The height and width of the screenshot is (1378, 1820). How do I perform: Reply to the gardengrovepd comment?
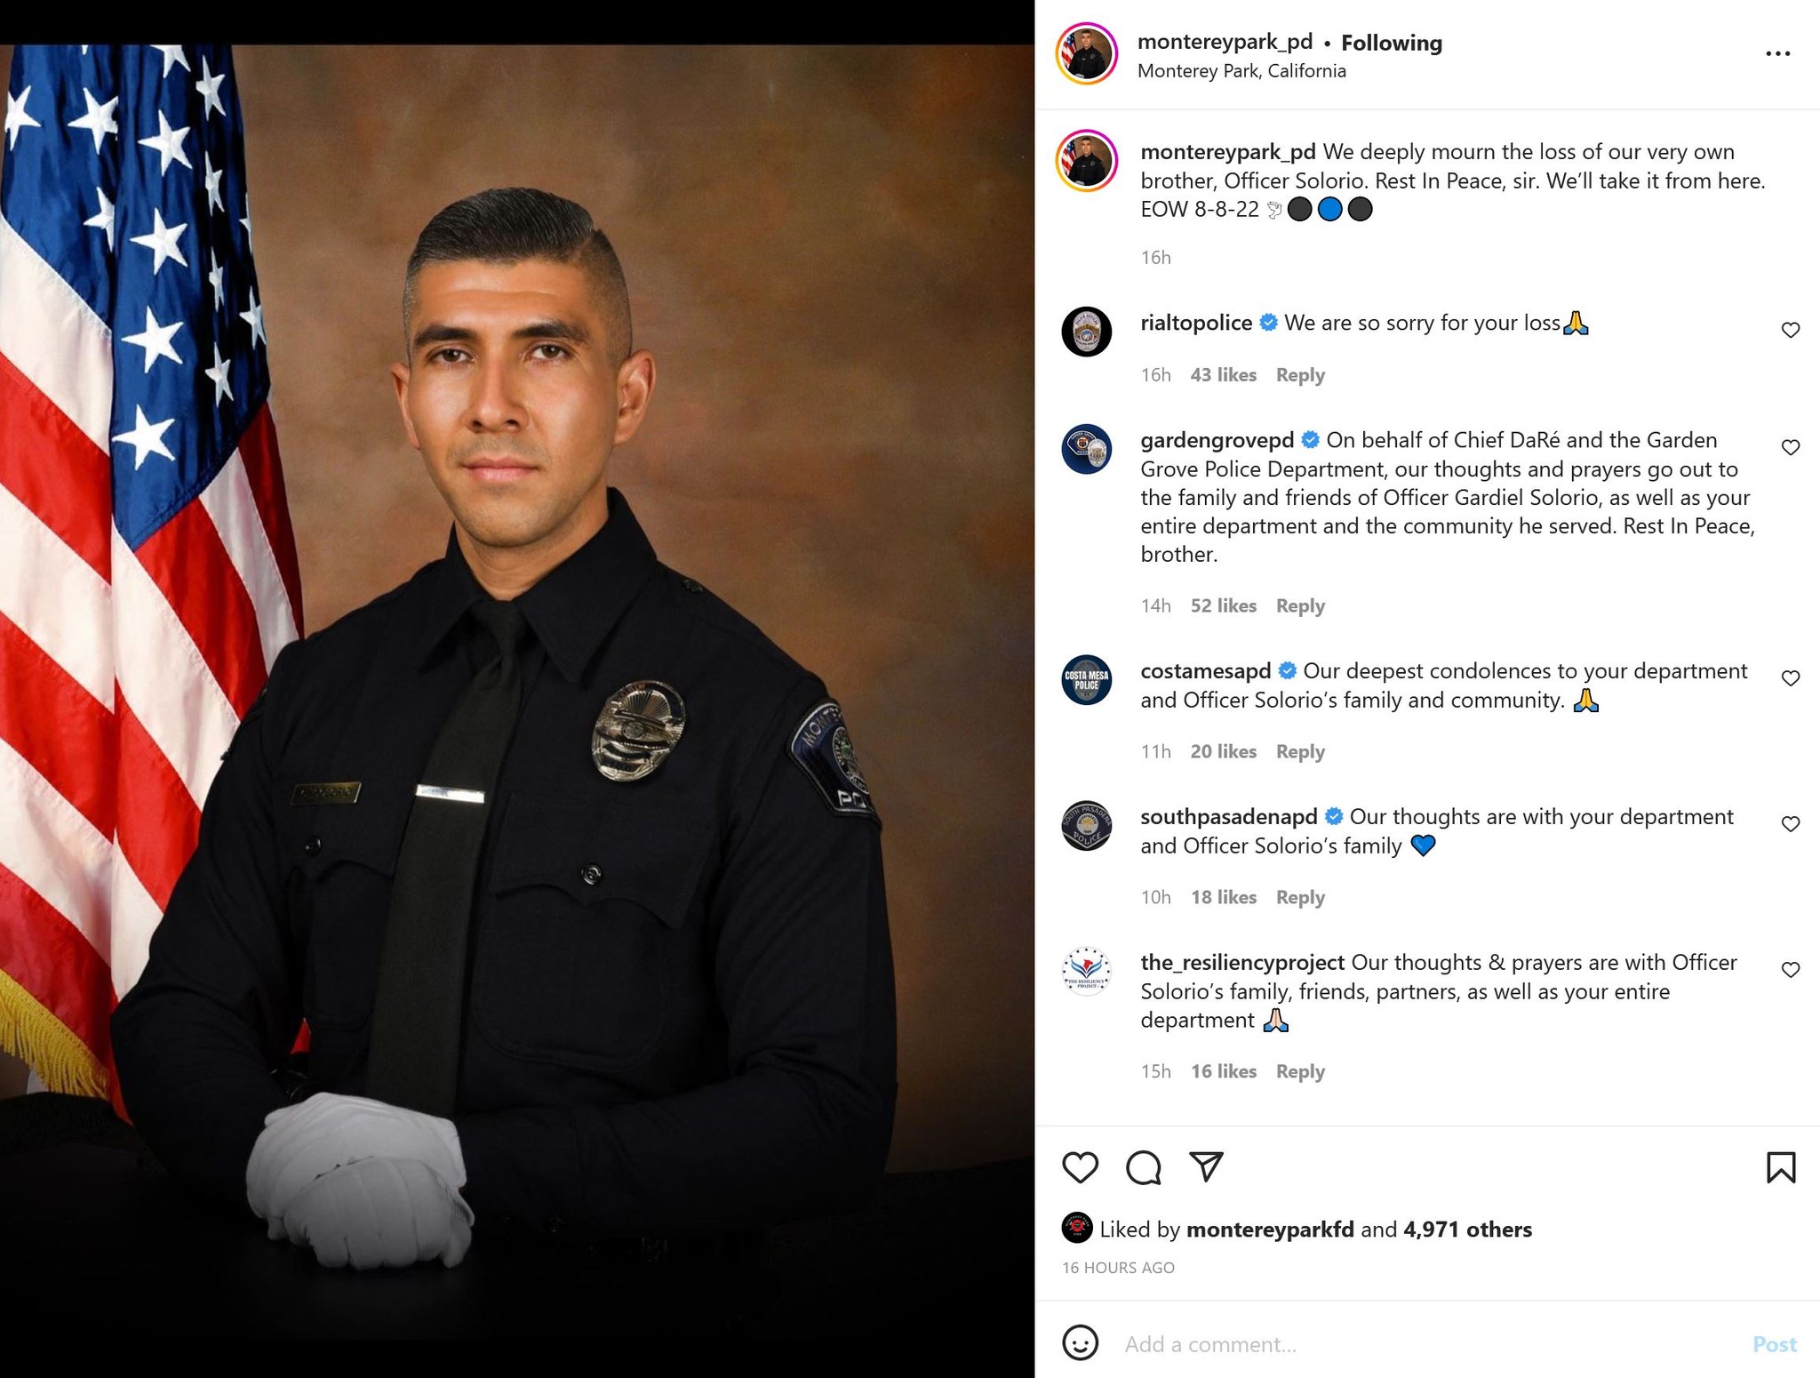(x=1300, y=606)
